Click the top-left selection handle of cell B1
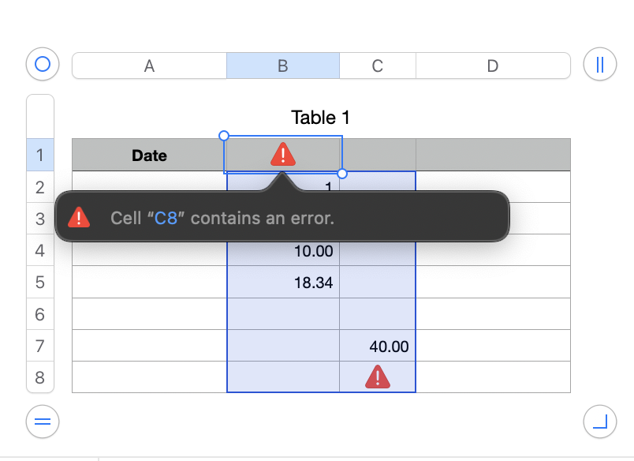This screenshot has width=634, height=461. (224, 136)
